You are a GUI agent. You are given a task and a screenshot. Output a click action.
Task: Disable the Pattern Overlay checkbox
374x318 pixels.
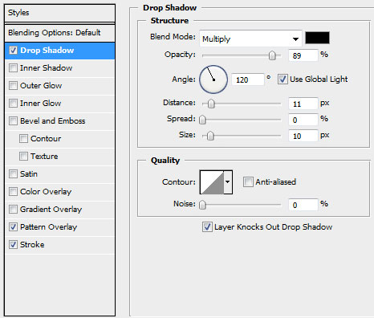pyautogui.click(x=13, y=227)
